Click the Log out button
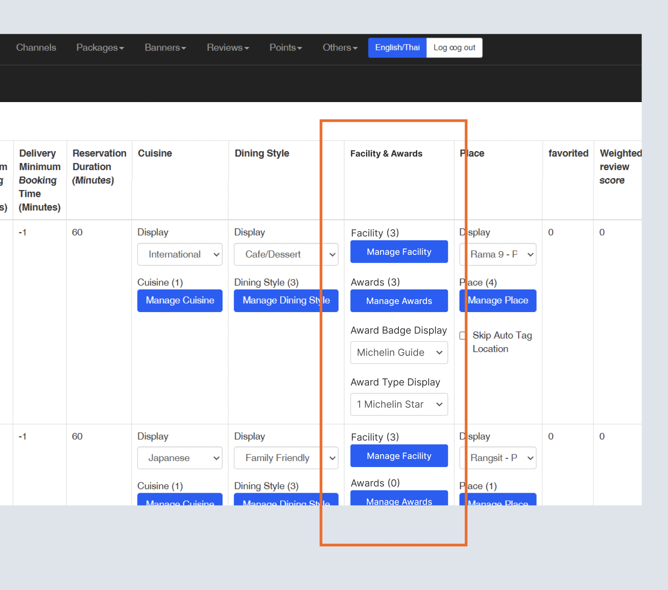Image resolution: width=668 pixels, height=590 pixels. (x=454, y=47)
